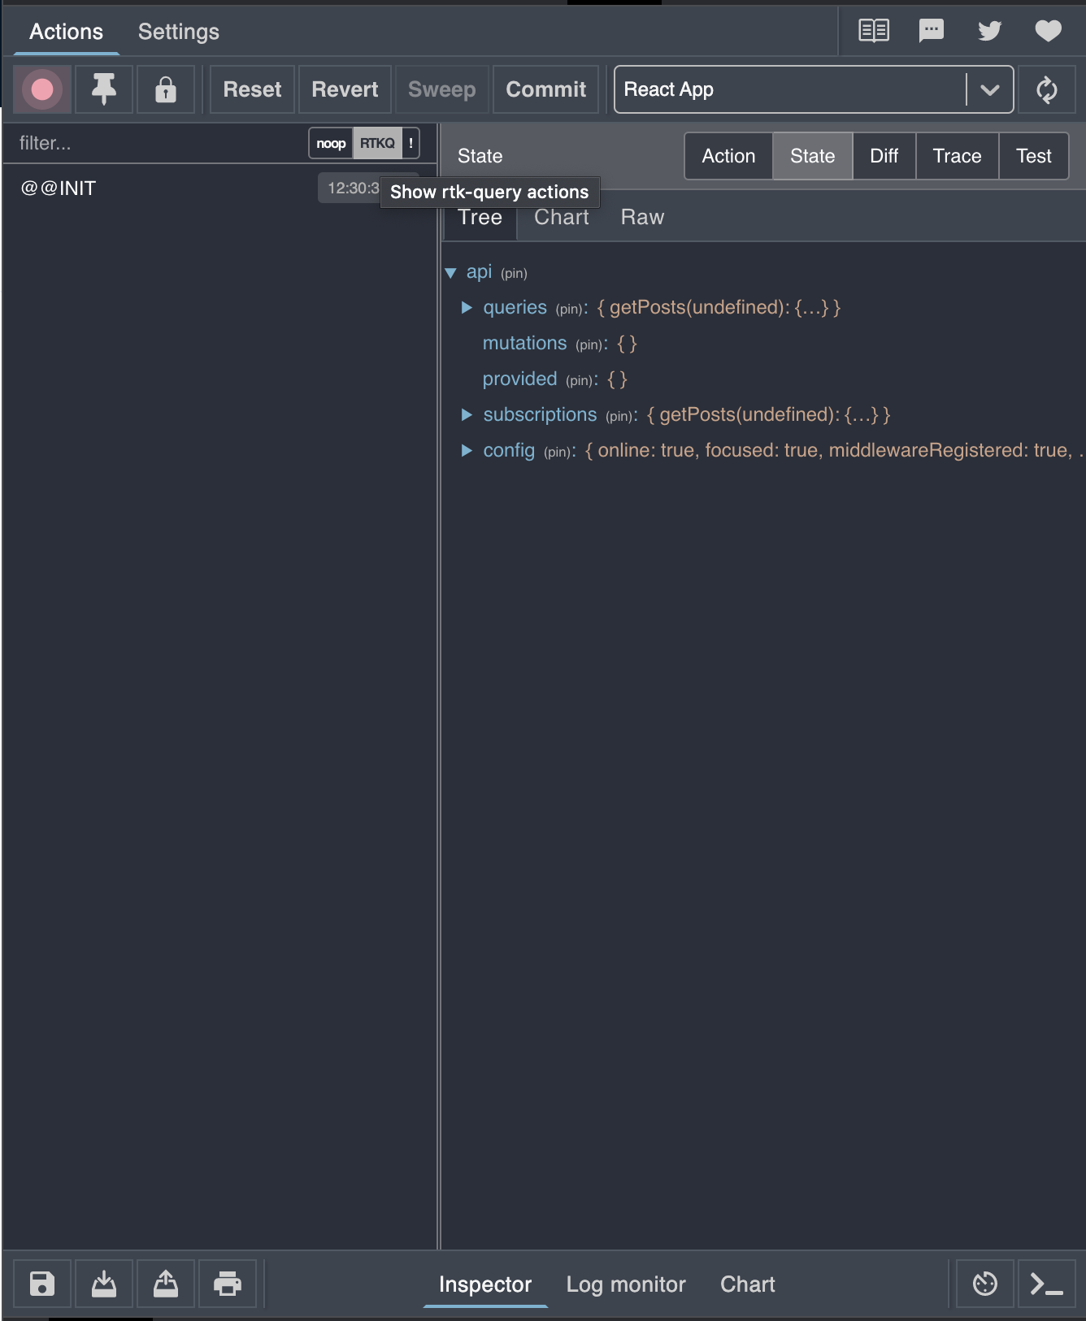Click the pin label beside config

click(x=557, y=453)
